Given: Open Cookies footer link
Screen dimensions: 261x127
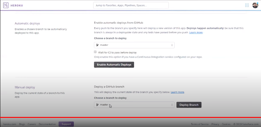Looking at the screenshot, I should tap(226, 124).
